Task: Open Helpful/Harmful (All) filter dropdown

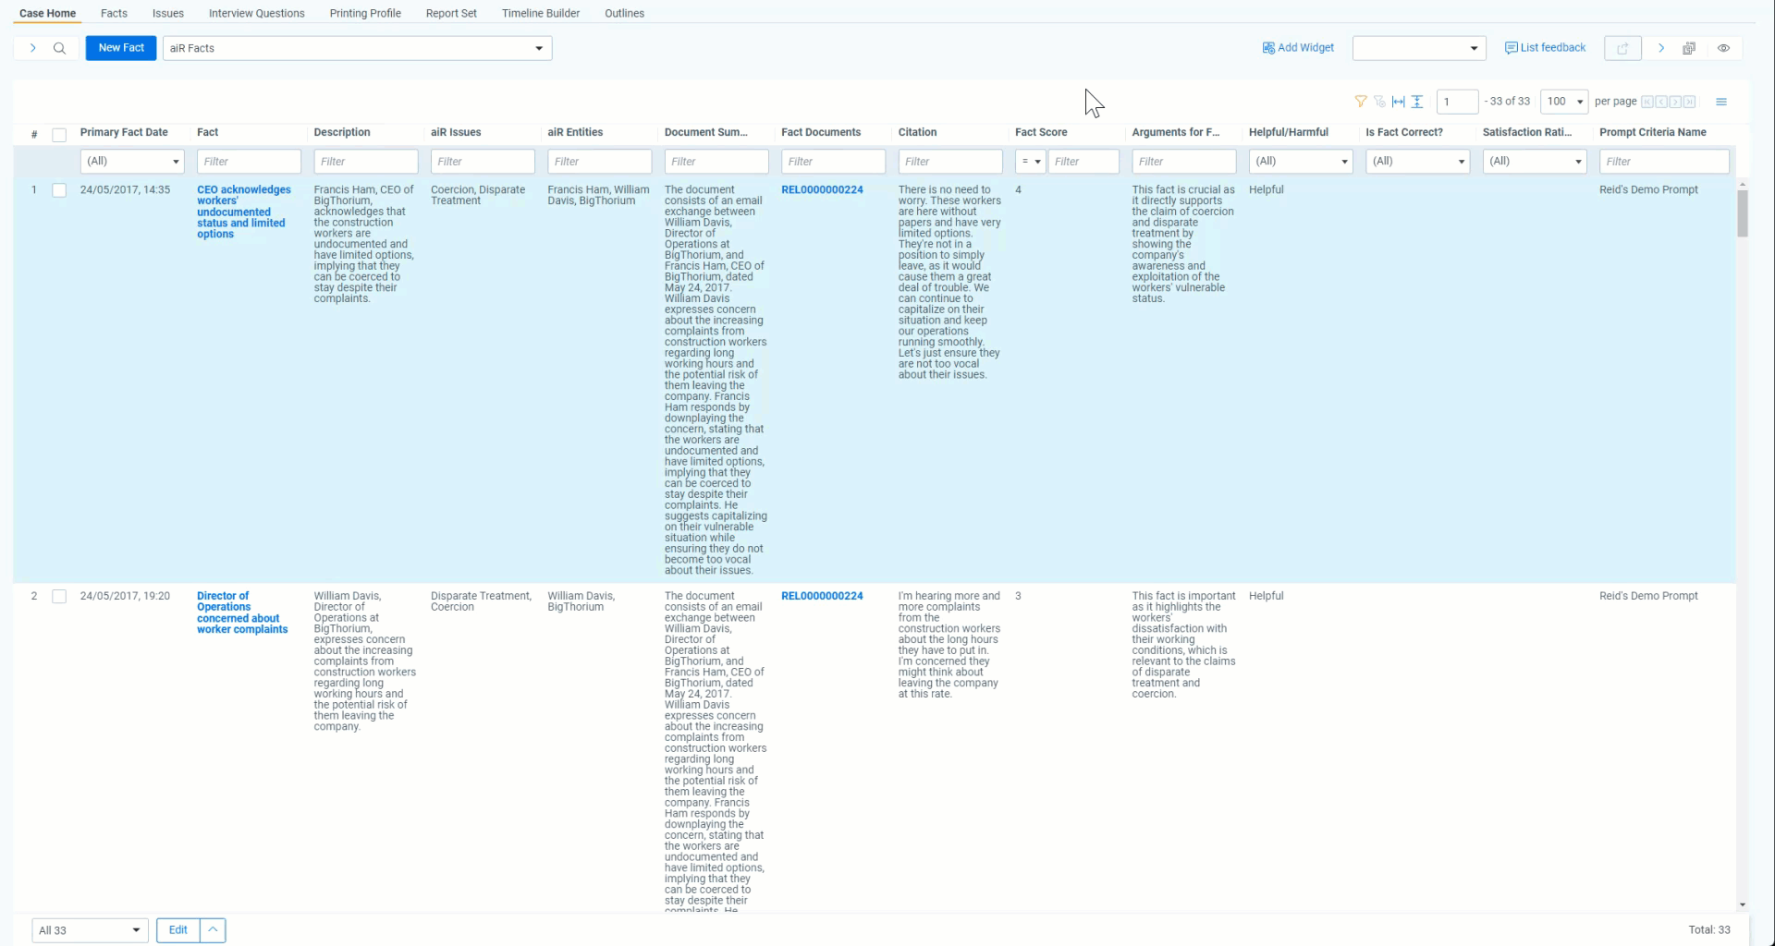Action: tap(1301, 162)
